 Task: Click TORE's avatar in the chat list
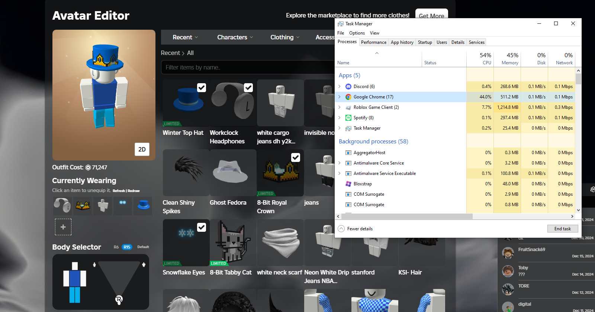(x=508, y=289)
